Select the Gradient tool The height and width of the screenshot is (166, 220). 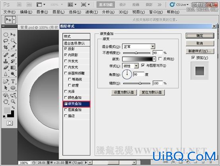13,67
